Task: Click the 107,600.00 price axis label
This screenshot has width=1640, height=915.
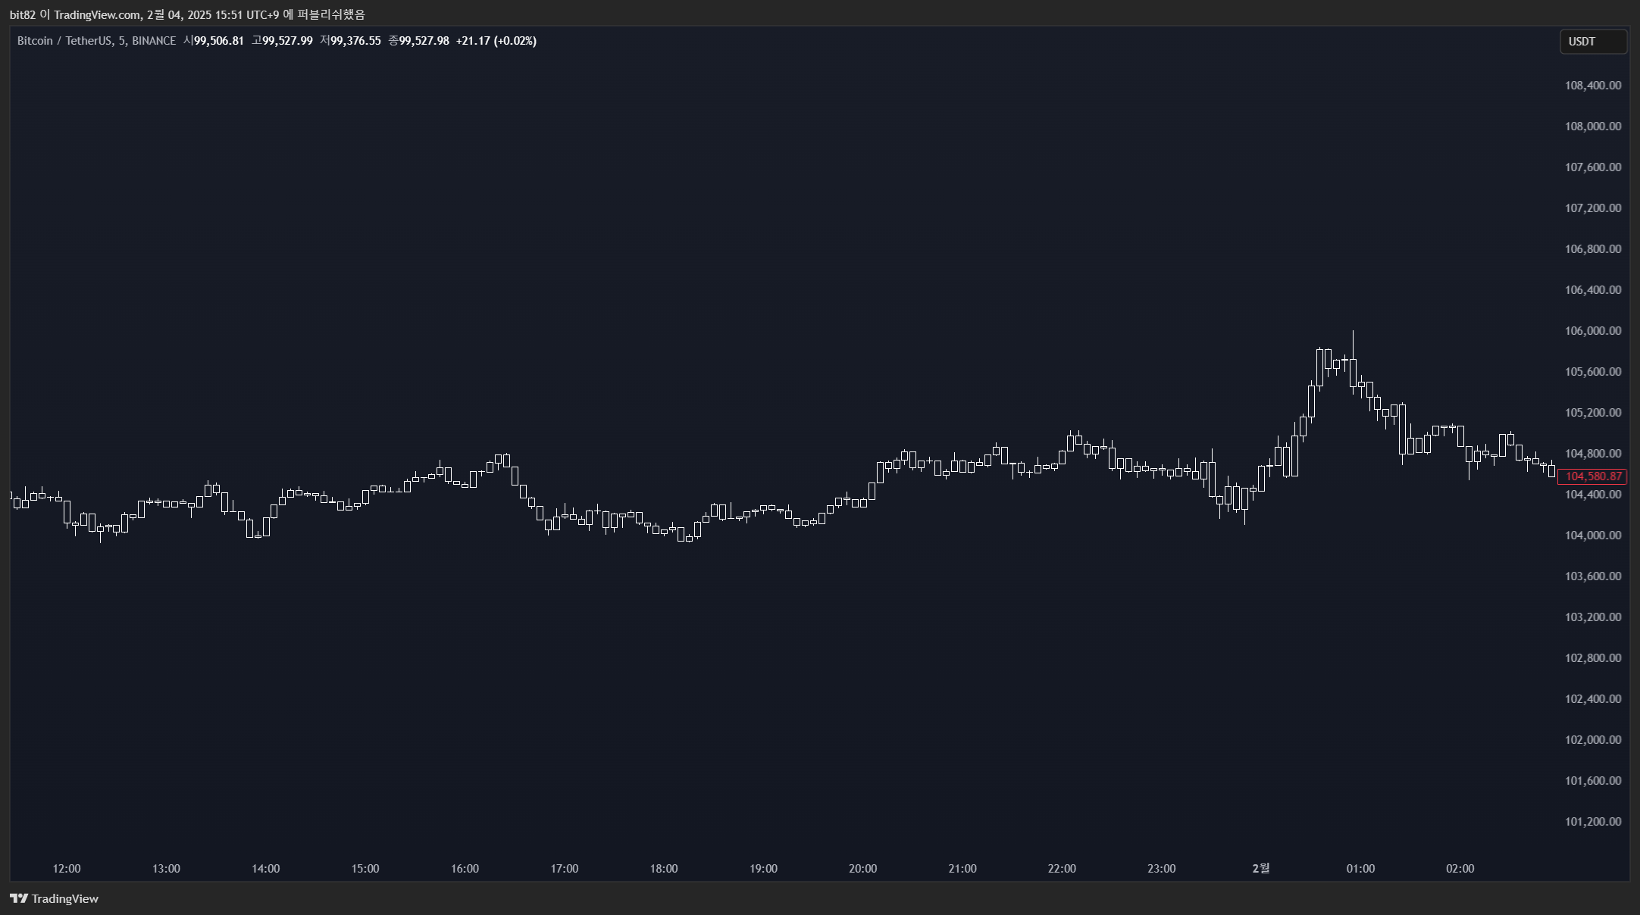Action: click(x=1593, y=167)
